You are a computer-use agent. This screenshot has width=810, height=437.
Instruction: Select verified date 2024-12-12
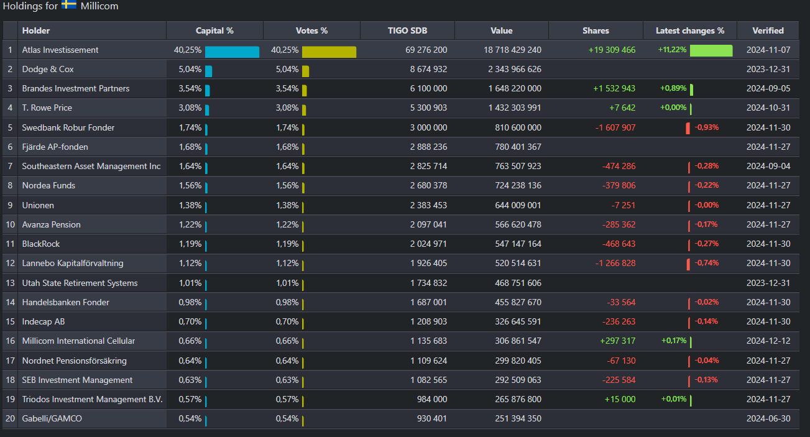pos(768,341)
